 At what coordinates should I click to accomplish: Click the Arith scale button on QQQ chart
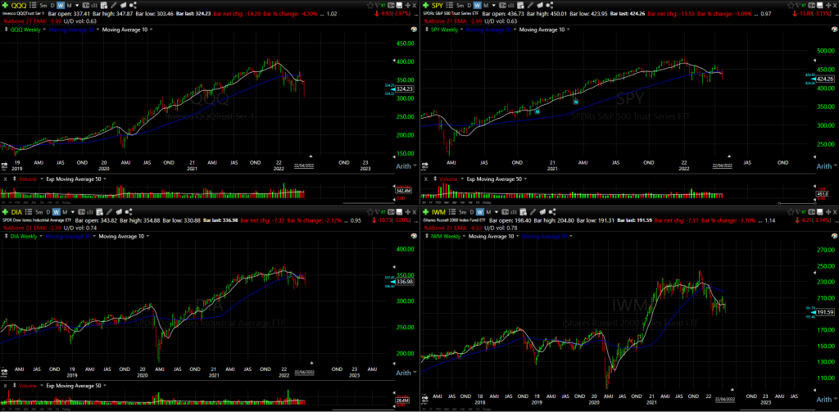[x=404, y=167]
